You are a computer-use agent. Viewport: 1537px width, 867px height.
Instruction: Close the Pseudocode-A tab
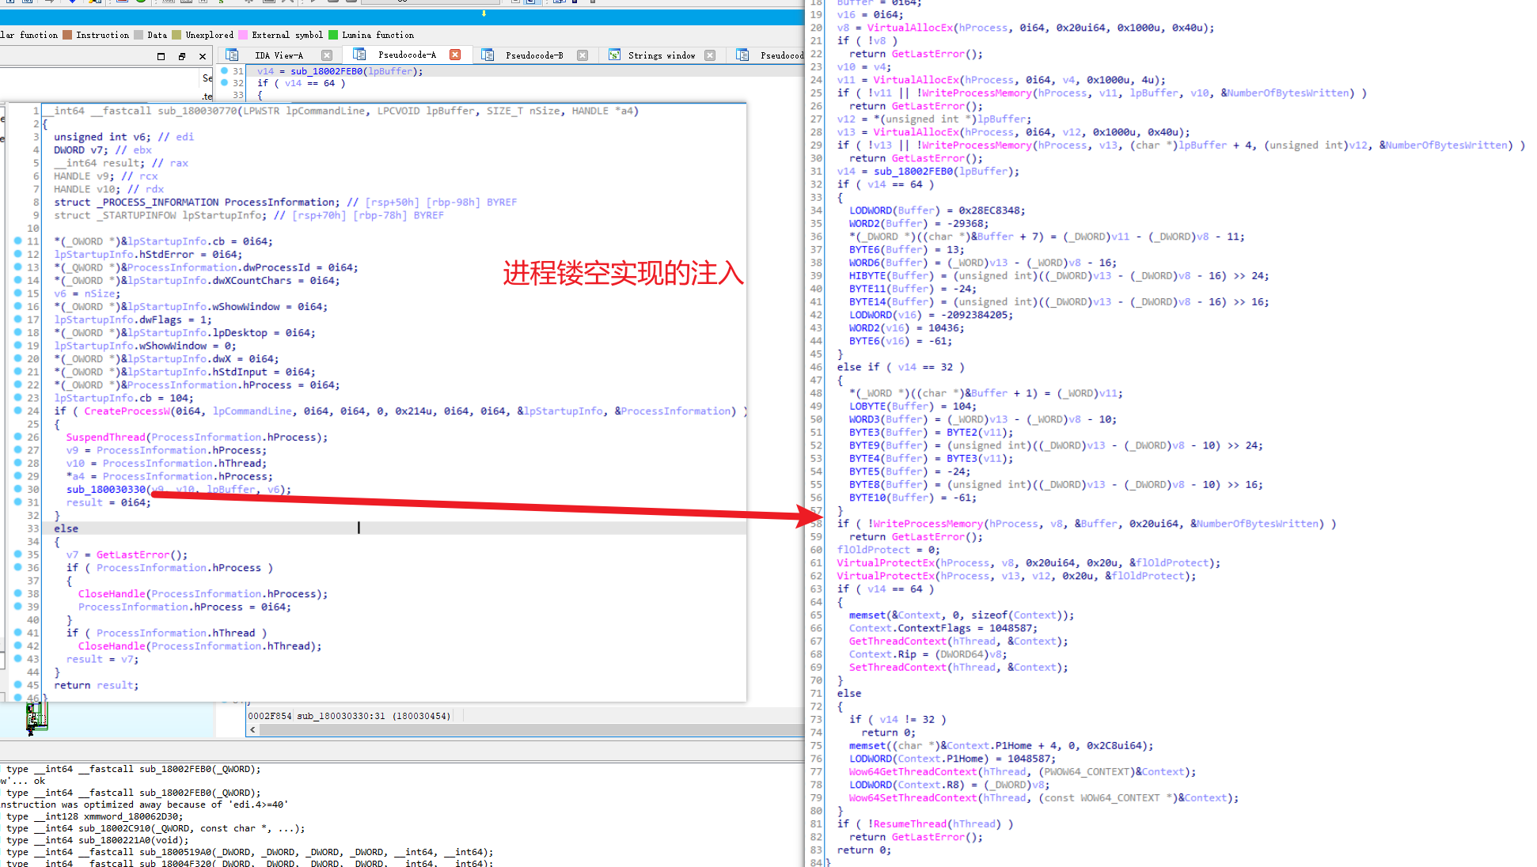tap(455, 55)
